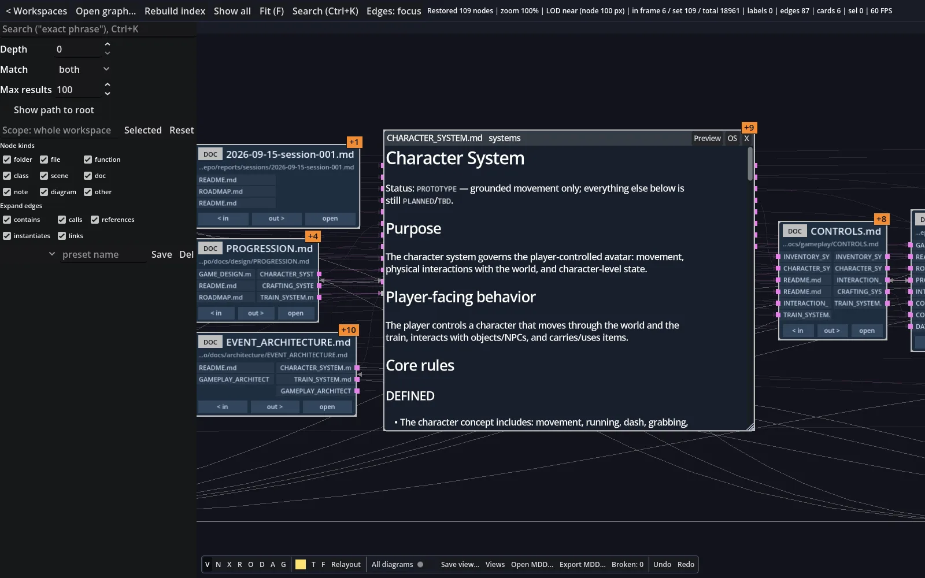Click Show path to root
Viewport: 925px width, 578px height.
point(54,110)
